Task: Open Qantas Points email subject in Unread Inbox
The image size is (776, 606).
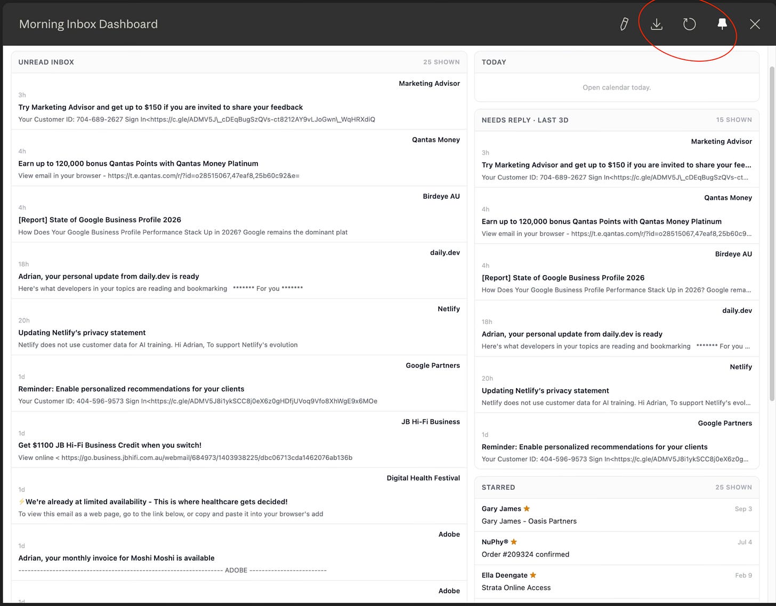Action: coord(138,164)
